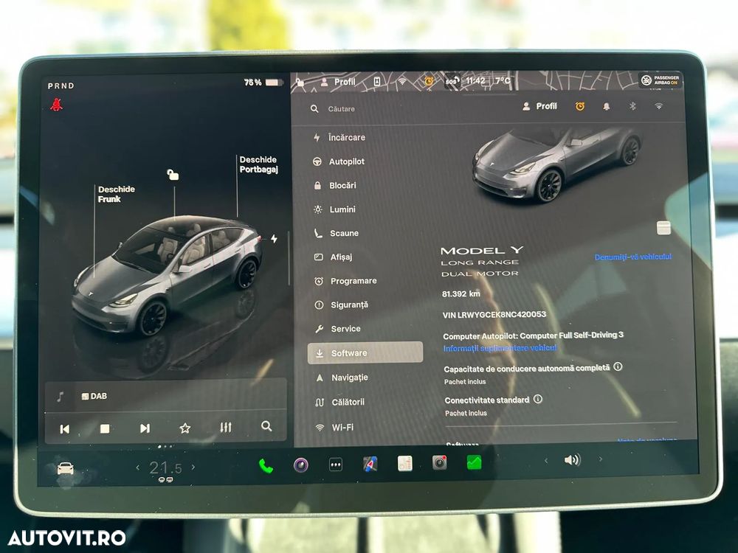Select Blocări locks menu
Viewport: 738px width, 553px height.
coord(335,185)
